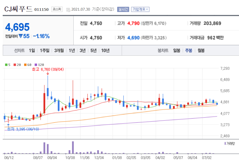Switch to 월봉 candlestick chart
239x161 pixels.
click(x=201, y=51)
